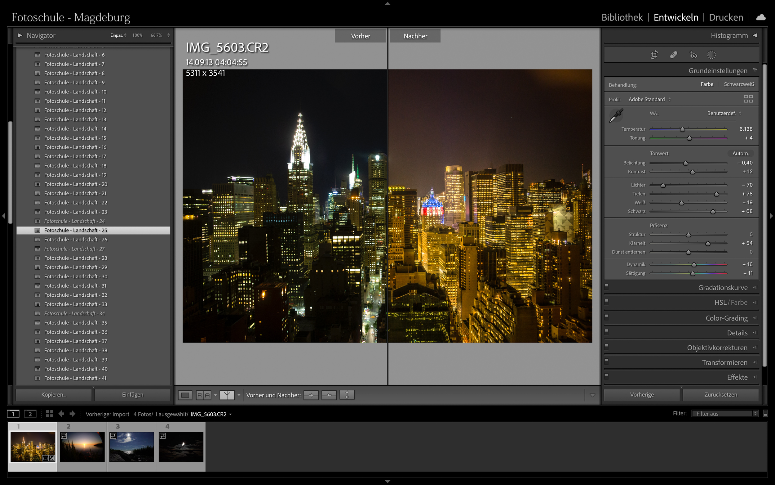Screen dimensions: 775x485
Task: Expand the Navigator panel triangle
Action: (20, 35)
